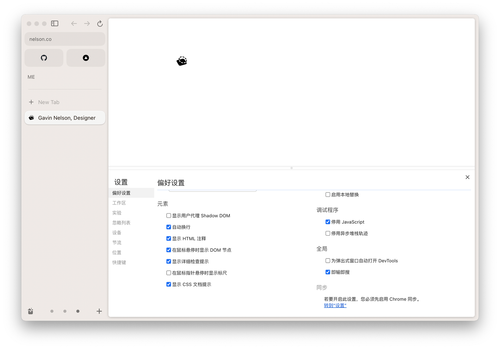Click the 转到"设置" link

(x=335, y=305)
